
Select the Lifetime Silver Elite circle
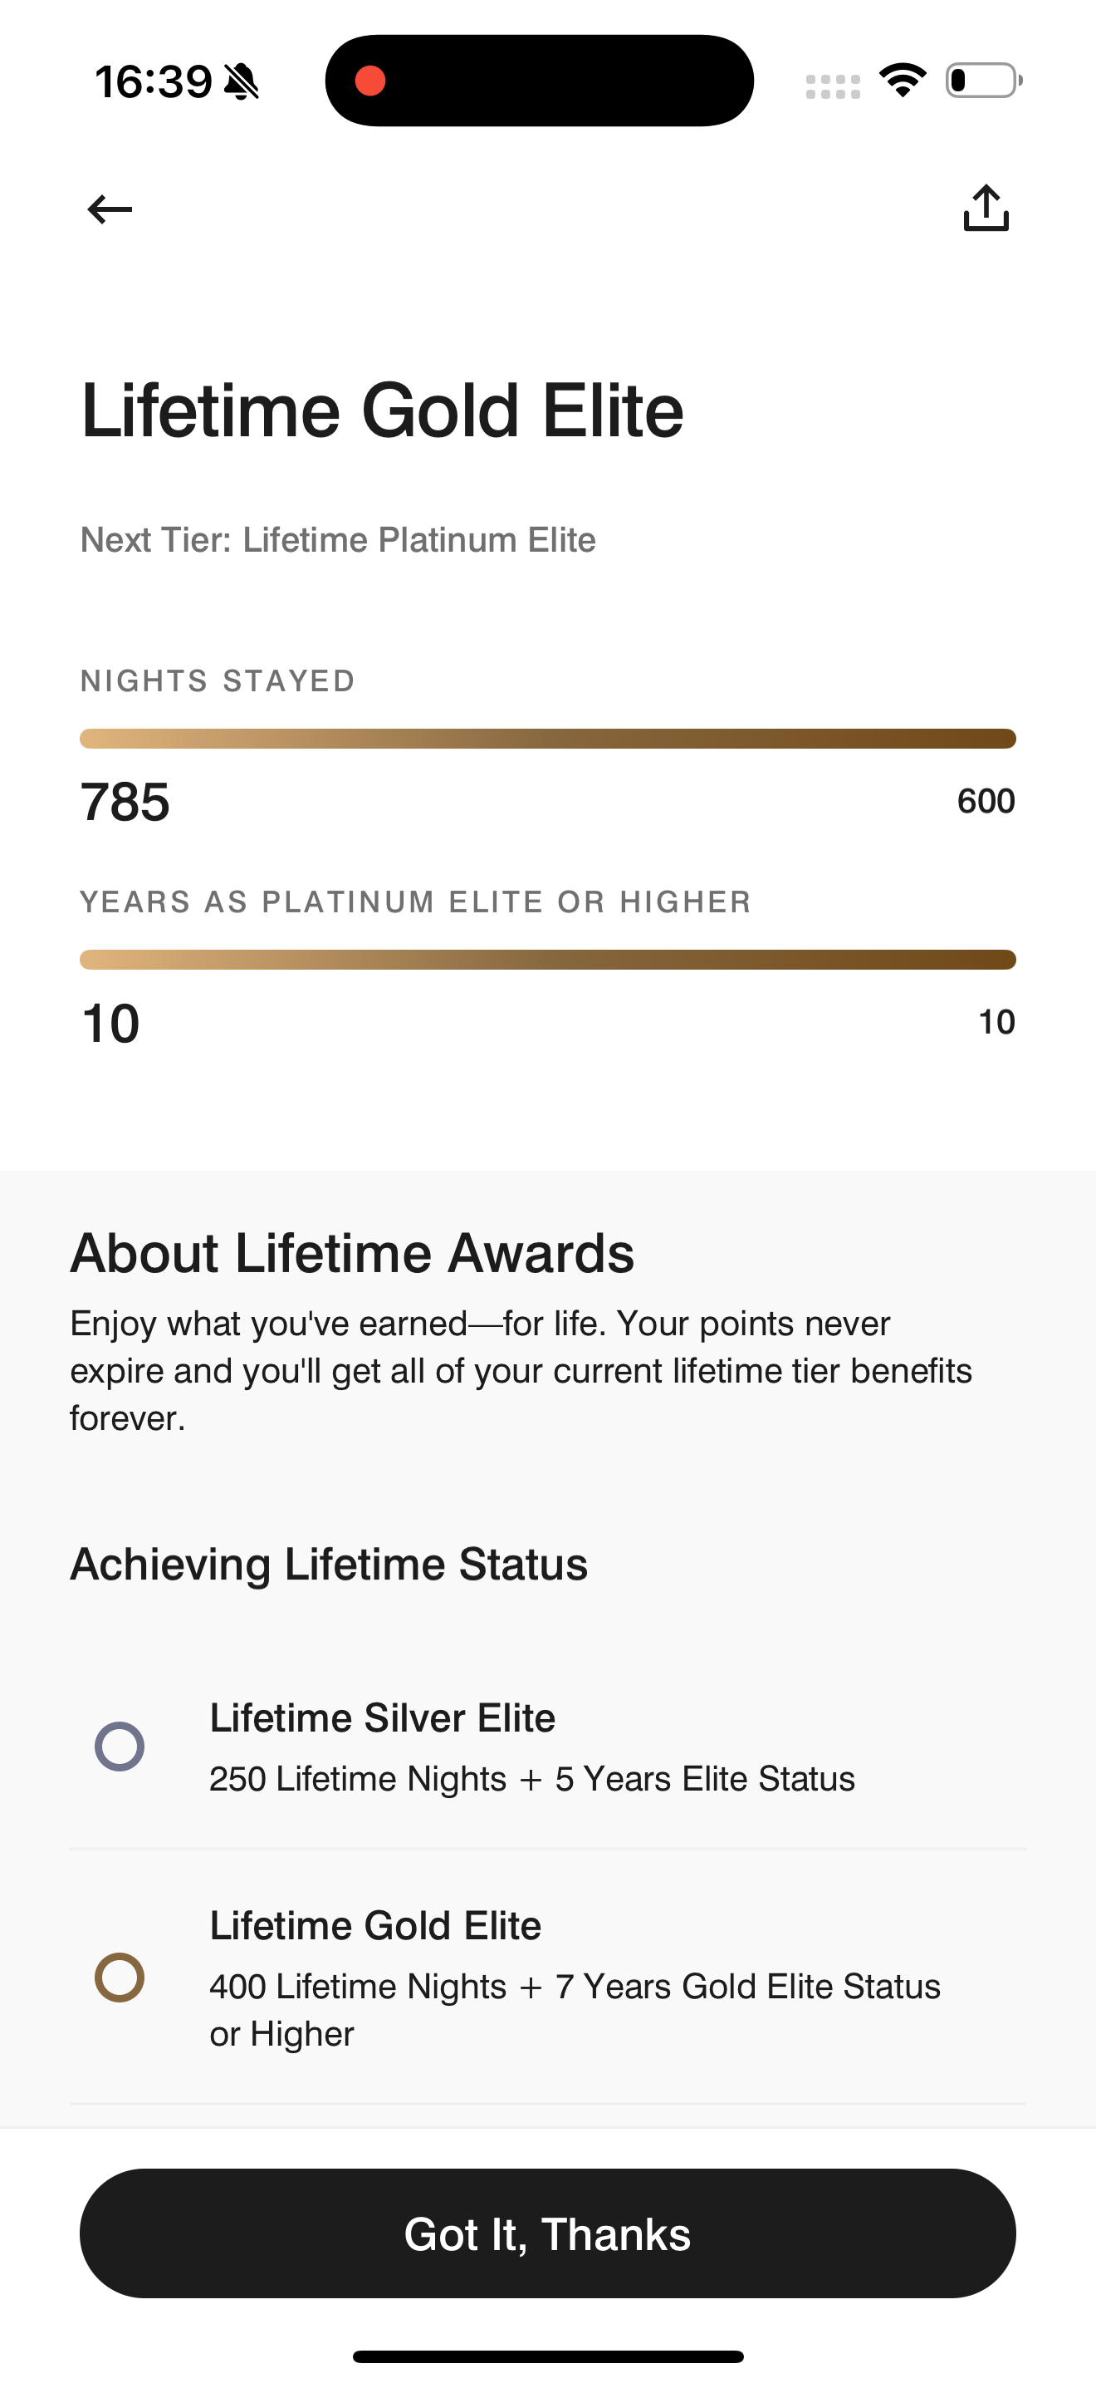pos(120,1747)
